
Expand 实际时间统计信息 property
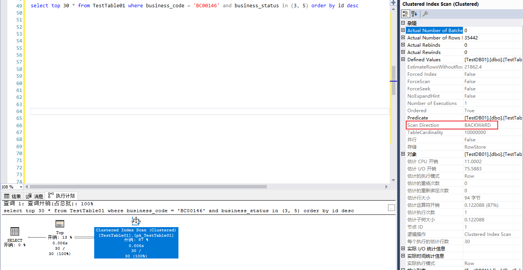click(403, 256)
